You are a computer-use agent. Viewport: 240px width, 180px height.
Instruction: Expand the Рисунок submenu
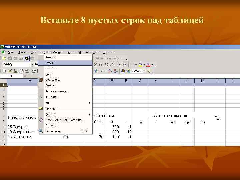(90, 114)
